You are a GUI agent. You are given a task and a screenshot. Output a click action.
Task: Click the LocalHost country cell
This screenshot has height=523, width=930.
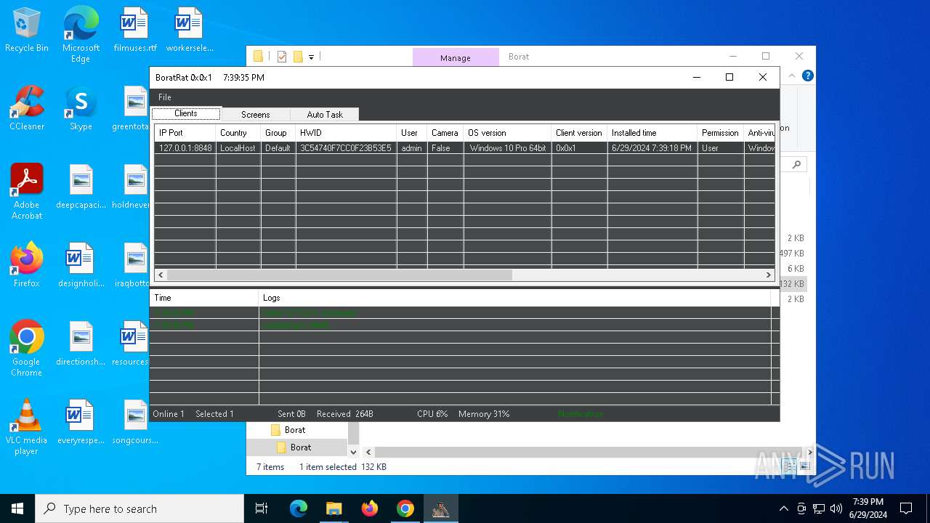238,148
